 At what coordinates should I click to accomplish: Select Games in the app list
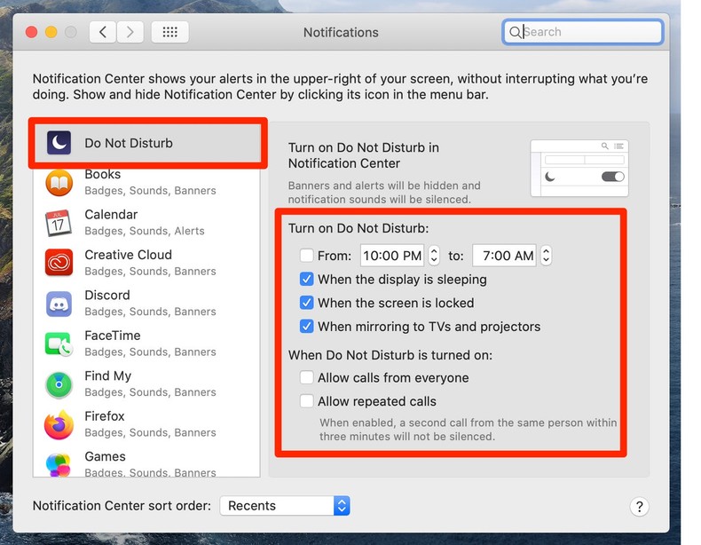click(x=105, y=457)
